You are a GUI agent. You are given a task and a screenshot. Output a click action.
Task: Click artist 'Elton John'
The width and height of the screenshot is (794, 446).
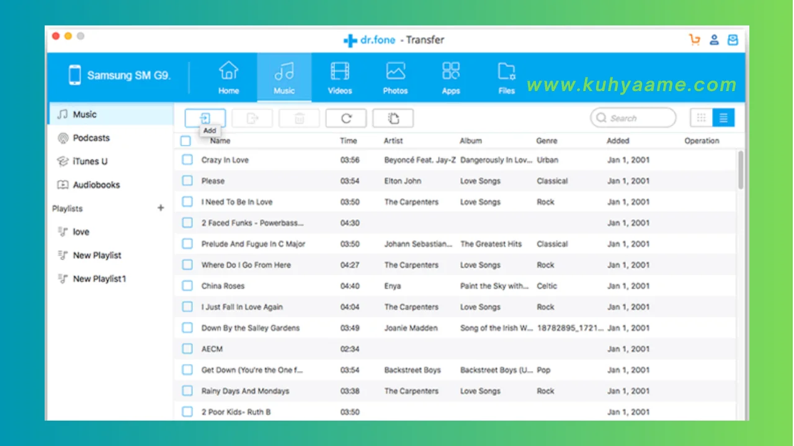pyautogui.click(x=403, y=181)
